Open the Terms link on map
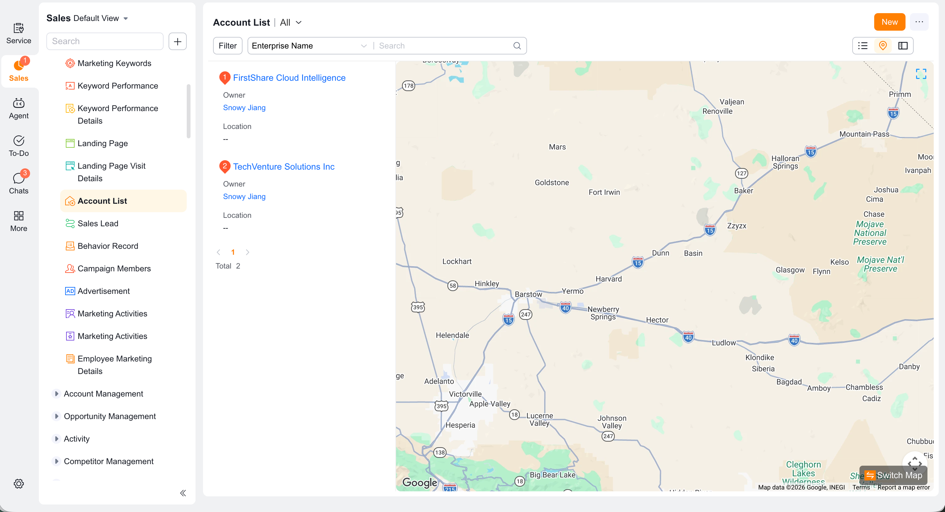Screen dimensions: 945x512 click(x=861, y=488)
